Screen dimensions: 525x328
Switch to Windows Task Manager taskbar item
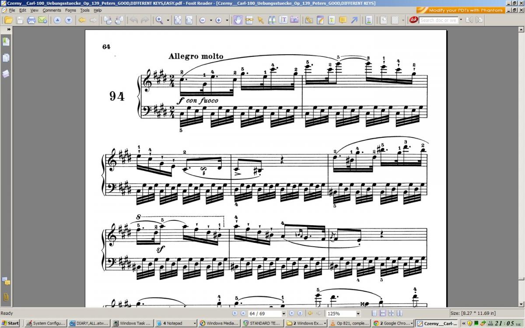tap(132, 323)
